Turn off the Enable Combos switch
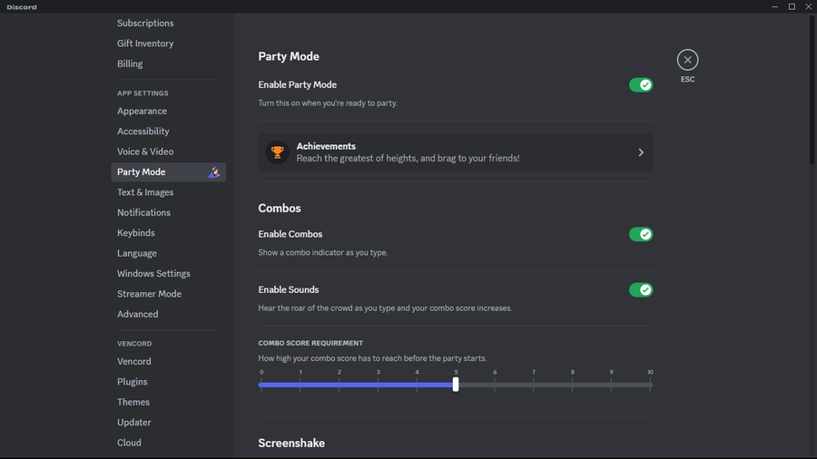 click(x=640, y=234)
